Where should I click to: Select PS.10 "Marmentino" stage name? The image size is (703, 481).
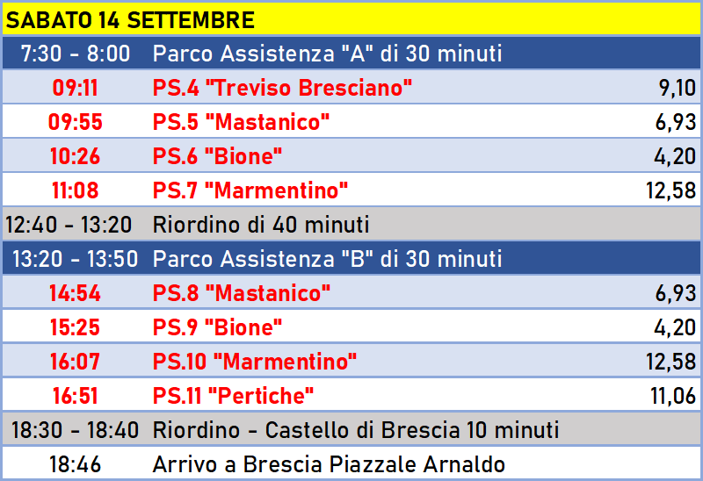255,362
